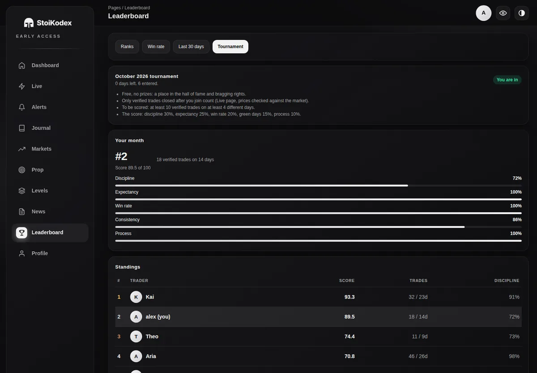This screenshot has height=373, width=537.
Task: Open Markets in the sidebar
Action: (50, 149)
